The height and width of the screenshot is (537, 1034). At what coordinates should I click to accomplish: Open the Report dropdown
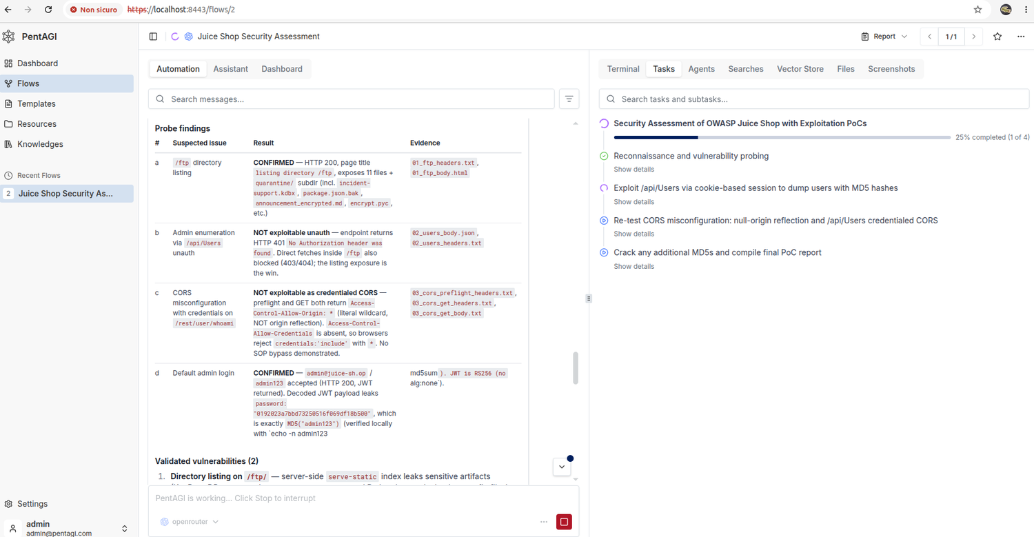click(884, 37)
